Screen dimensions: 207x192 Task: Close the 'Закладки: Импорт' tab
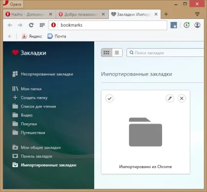[x=156, y=14]
